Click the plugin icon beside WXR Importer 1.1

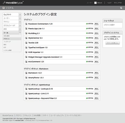(26, 52)
